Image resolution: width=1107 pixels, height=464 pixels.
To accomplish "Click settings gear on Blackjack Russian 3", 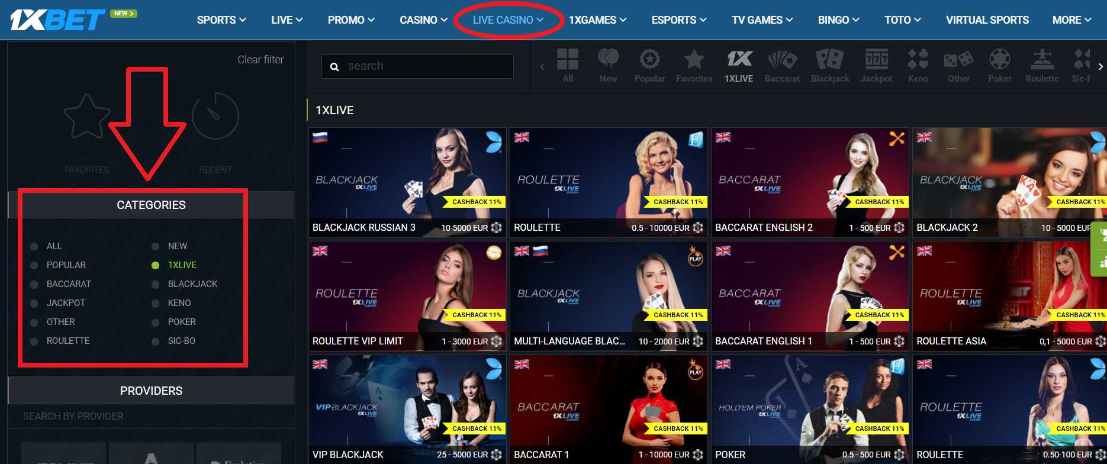I will pyautogui.click(x=497, y=227).
